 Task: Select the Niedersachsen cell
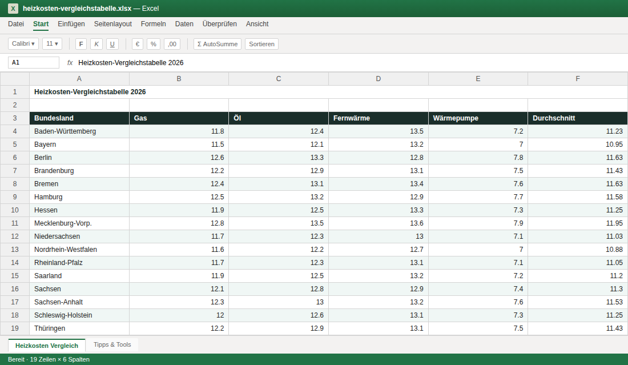coord(79,236)
